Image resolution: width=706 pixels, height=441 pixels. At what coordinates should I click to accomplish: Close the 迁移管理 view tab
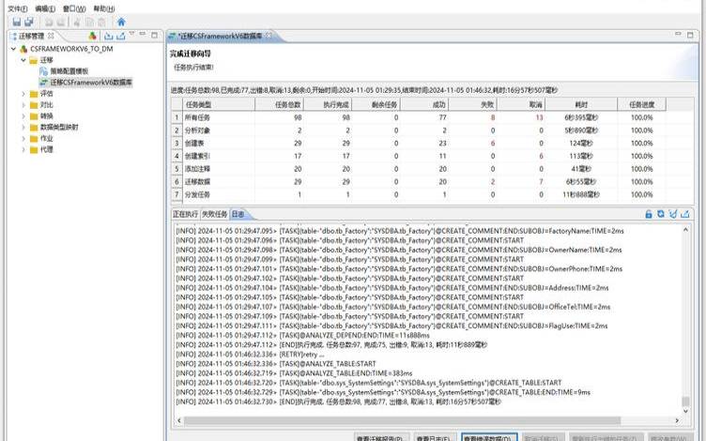click(x=51, y=35)
